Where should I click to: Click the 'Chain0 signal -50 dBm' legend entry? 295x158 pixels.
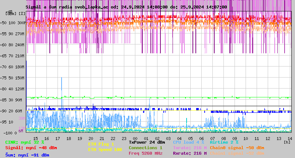point(237,148)
